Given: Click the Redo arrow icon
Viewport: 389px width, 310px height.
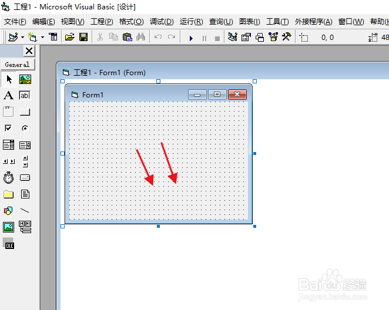Looking at the screenshot, I should [172, 38].
